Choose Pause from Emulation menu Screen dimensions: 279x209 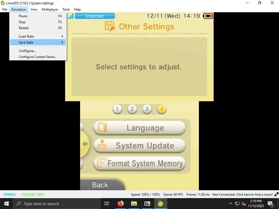tap(38, 16)
